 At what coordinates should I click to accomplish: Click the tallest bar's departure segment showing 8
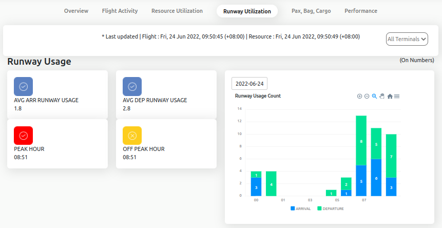[x=361, y=140]
